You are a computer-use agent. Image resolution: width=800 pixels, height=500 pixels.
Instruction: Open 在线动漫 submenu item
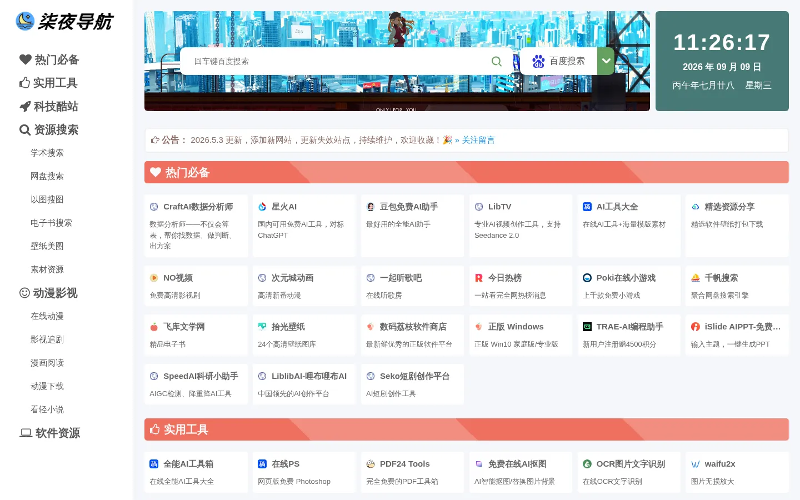point(47,316)
